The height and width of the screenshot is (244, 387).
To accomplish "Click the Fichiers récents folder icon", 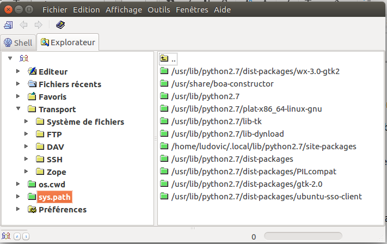I will [x=32, y=84].
